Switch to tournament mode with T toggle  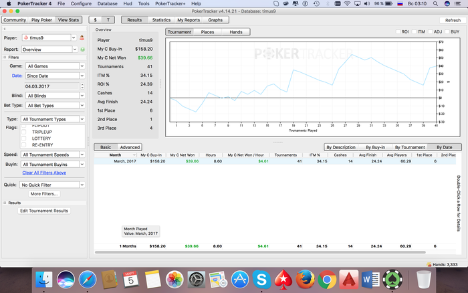pyautogui.click(x=108, y=20)
